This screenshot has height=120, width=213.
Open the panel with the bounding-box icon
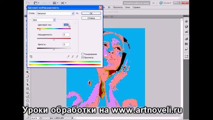(x=186, y=56)
